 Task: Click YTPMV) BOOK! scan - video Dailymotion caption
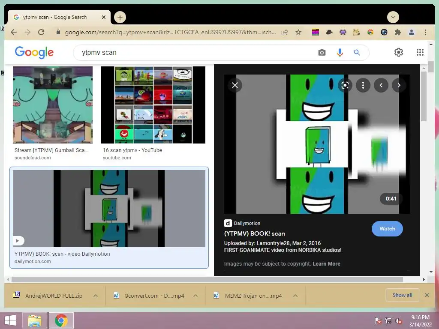(x=62, y=254)
